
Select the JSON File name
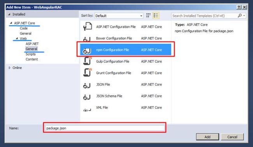click(x=103, y=85)
